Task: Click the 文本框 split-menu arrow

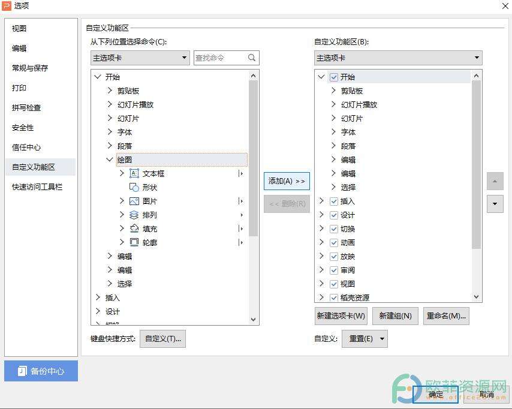Action: pyautogui.click(x=241, y=173)
